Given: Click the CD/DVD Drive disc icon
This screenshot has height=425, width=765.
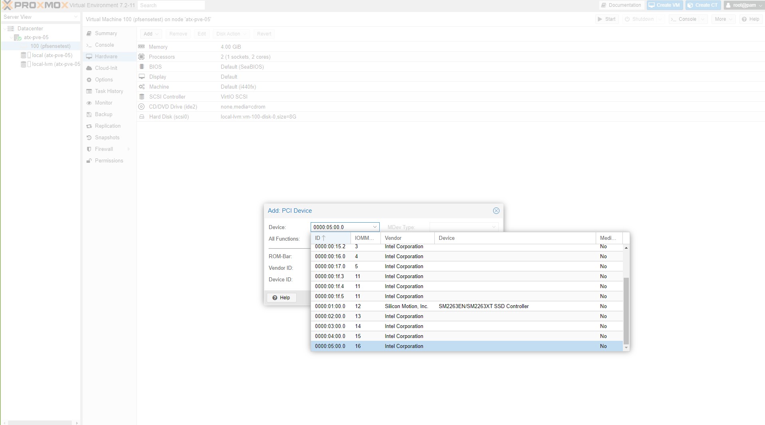Looking at the screenshot, I should (141, 107).
